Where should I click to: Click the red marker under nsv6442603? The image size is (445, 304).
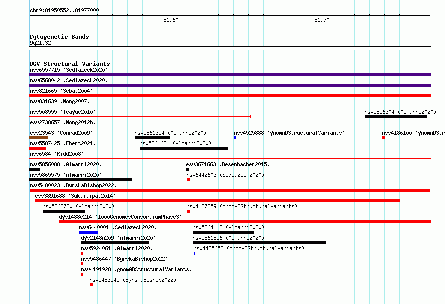188,180
